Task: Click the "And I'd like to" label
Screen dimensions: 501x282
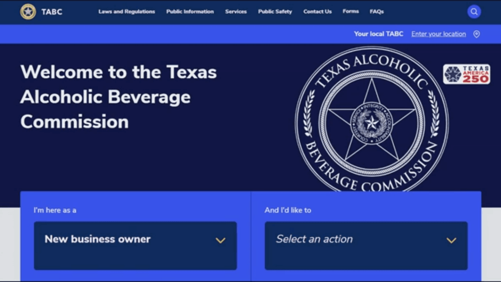Action: [x=288, y=210]
